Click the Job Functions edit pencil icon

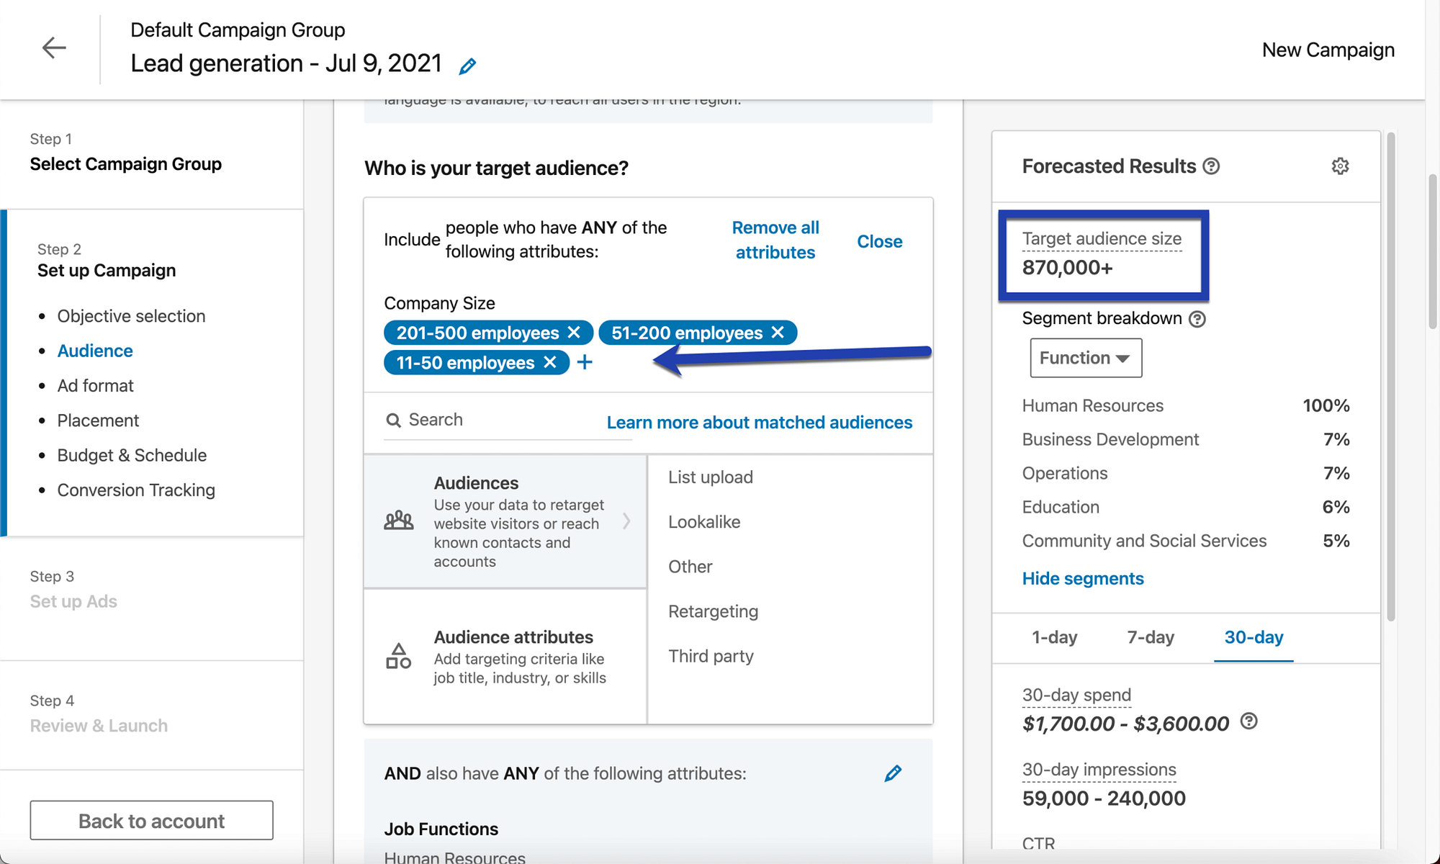click(894, 773)
